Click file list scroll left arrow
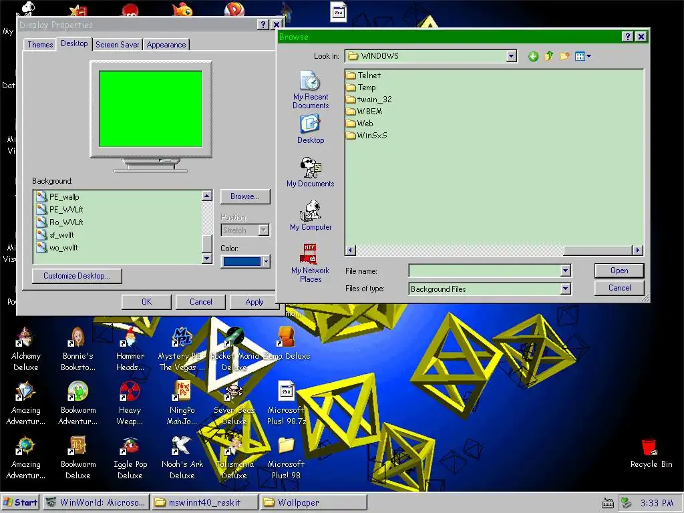The height and width of the screenshot is (513, 684). click(350, 250)
